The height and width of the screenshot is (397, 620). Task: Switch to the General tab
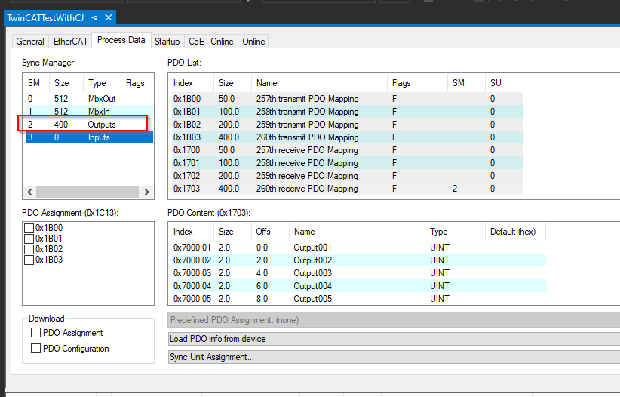click(30, 42)
